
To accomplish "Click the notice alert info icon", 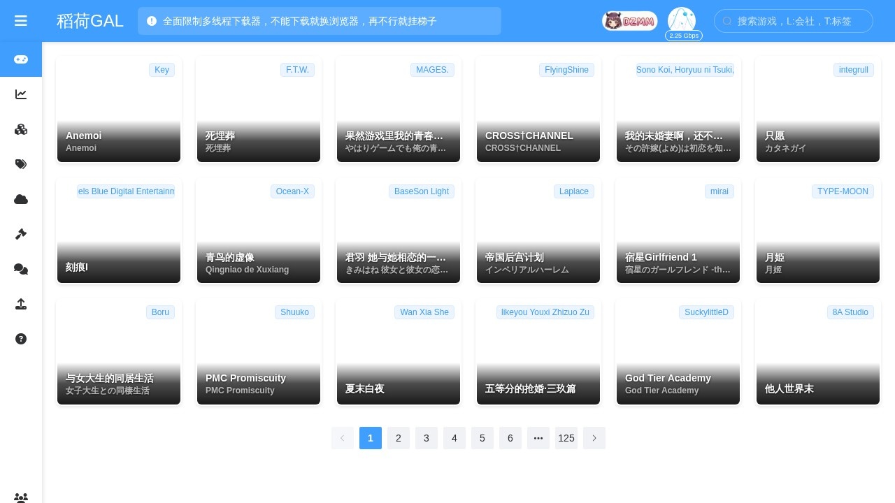I will point(152,21).
